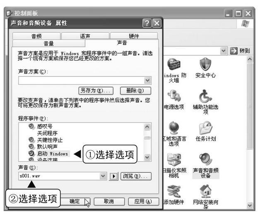Viewport: 258px width, 214px height.
Task: Click the program events list scroll down arrow
Action: [x=147, y=157]
